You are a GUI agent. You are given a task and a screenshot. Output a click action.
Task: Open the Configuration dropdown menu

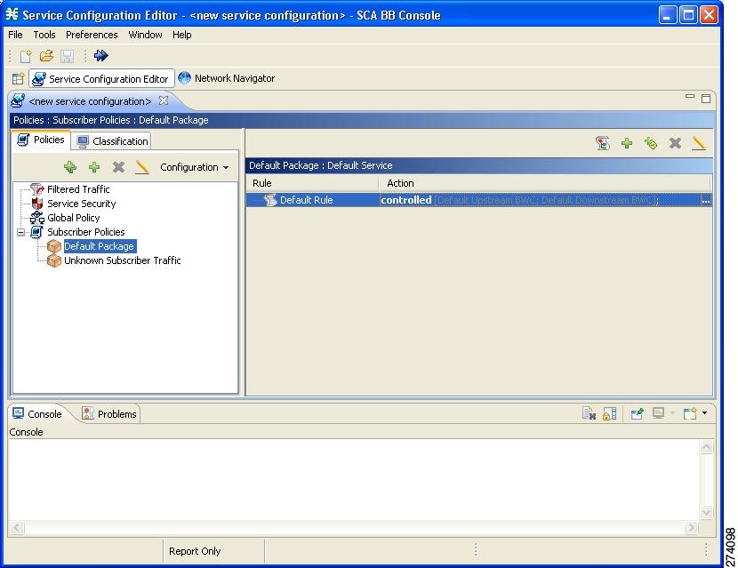[195, 167]
